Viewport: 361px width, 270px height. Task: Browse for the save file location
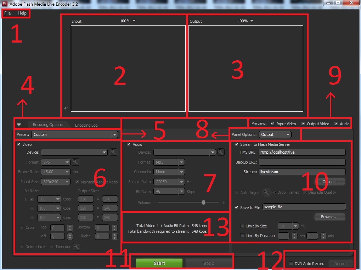329,216
